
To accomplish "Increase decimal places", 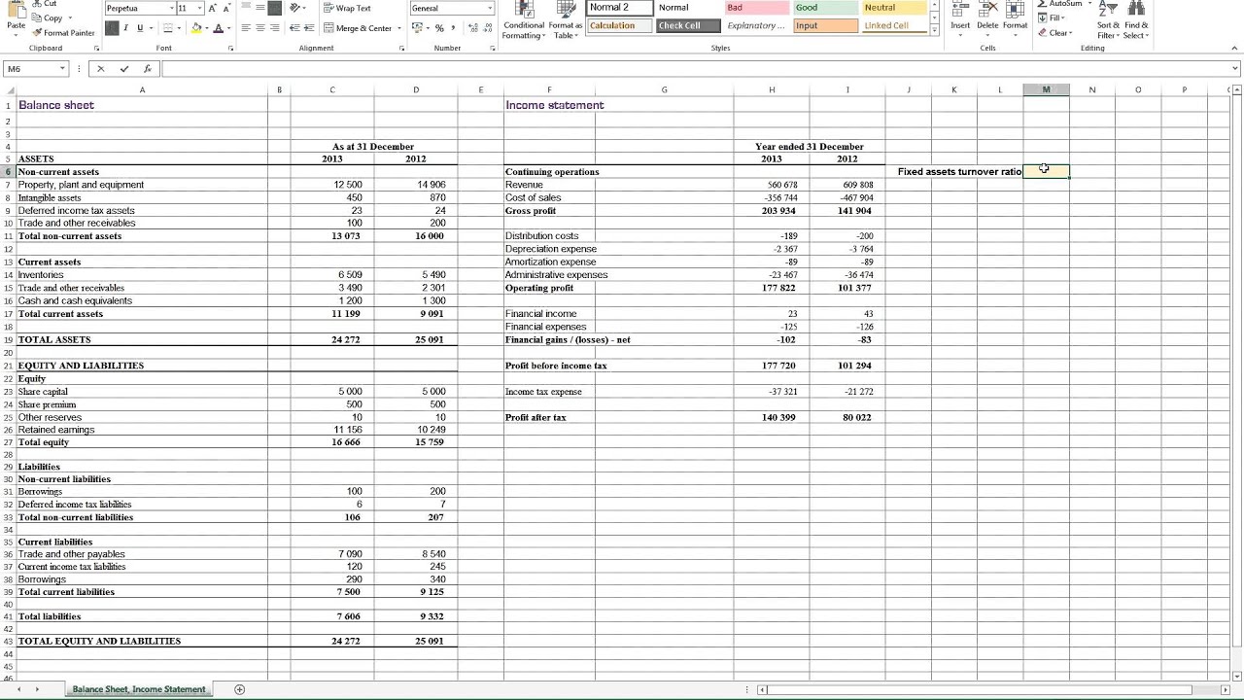I will 473,28.
